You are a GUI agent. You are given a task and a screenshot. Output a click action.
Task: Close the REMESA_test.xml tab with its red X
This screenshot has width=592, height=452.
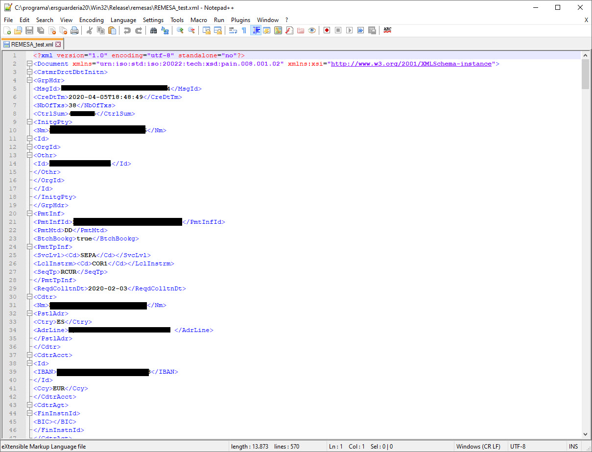[58, 45]
